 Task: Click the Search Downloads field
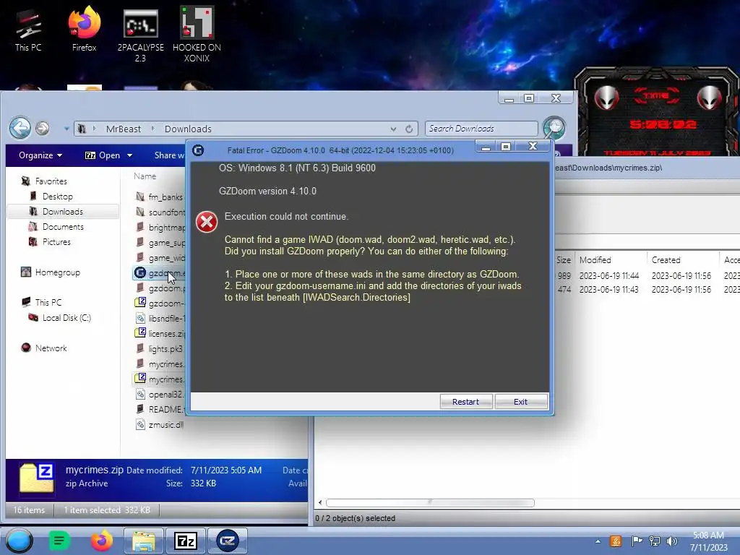click(481, 129)
